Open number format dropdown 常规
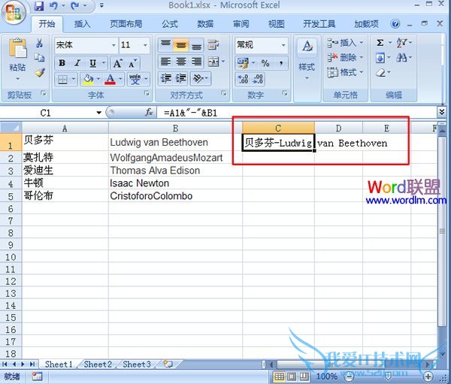Screen dimensions: 451x384 (x=283, y=45)
